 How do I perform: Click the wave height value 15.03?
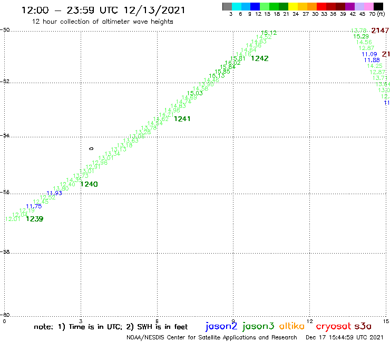pos(195,93)
